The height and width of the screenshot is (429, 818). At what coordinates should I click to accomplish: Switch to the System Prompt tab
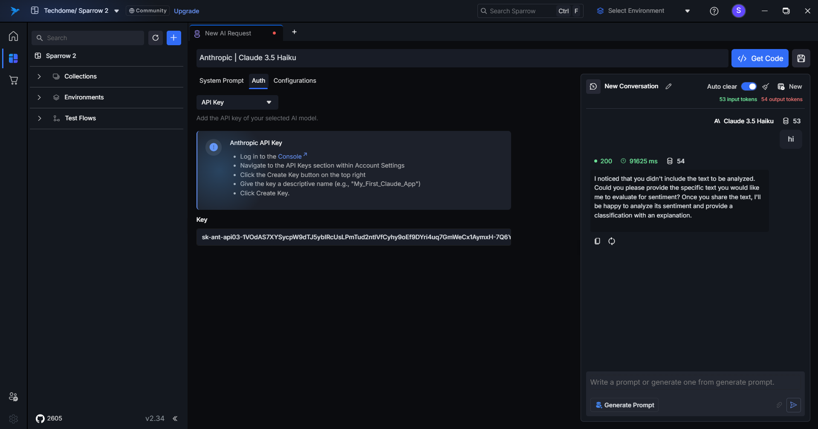(x=221, y=81)
